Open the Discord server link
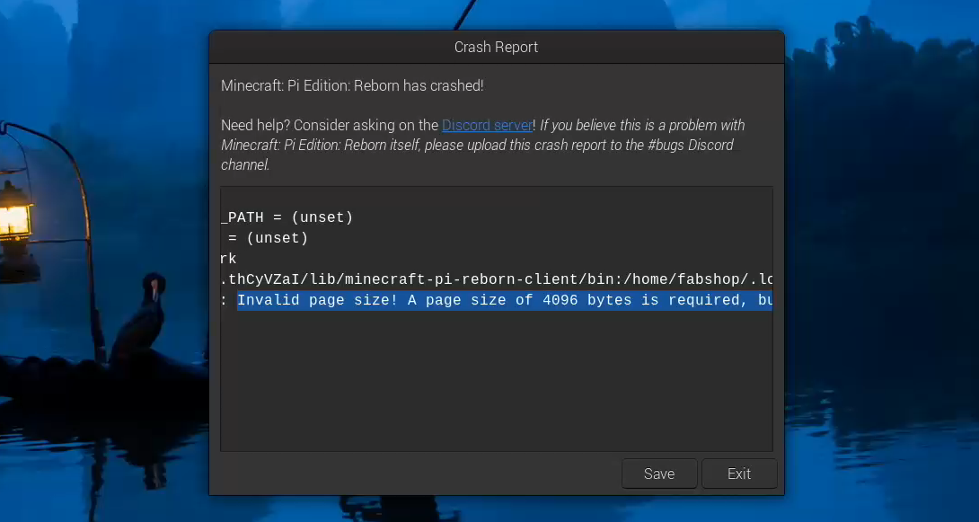This screenshot has width=979, height=522. [487, 125]
